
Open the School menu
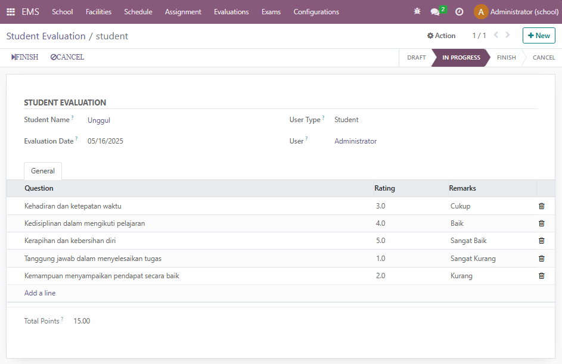click(x=63, y=12)
